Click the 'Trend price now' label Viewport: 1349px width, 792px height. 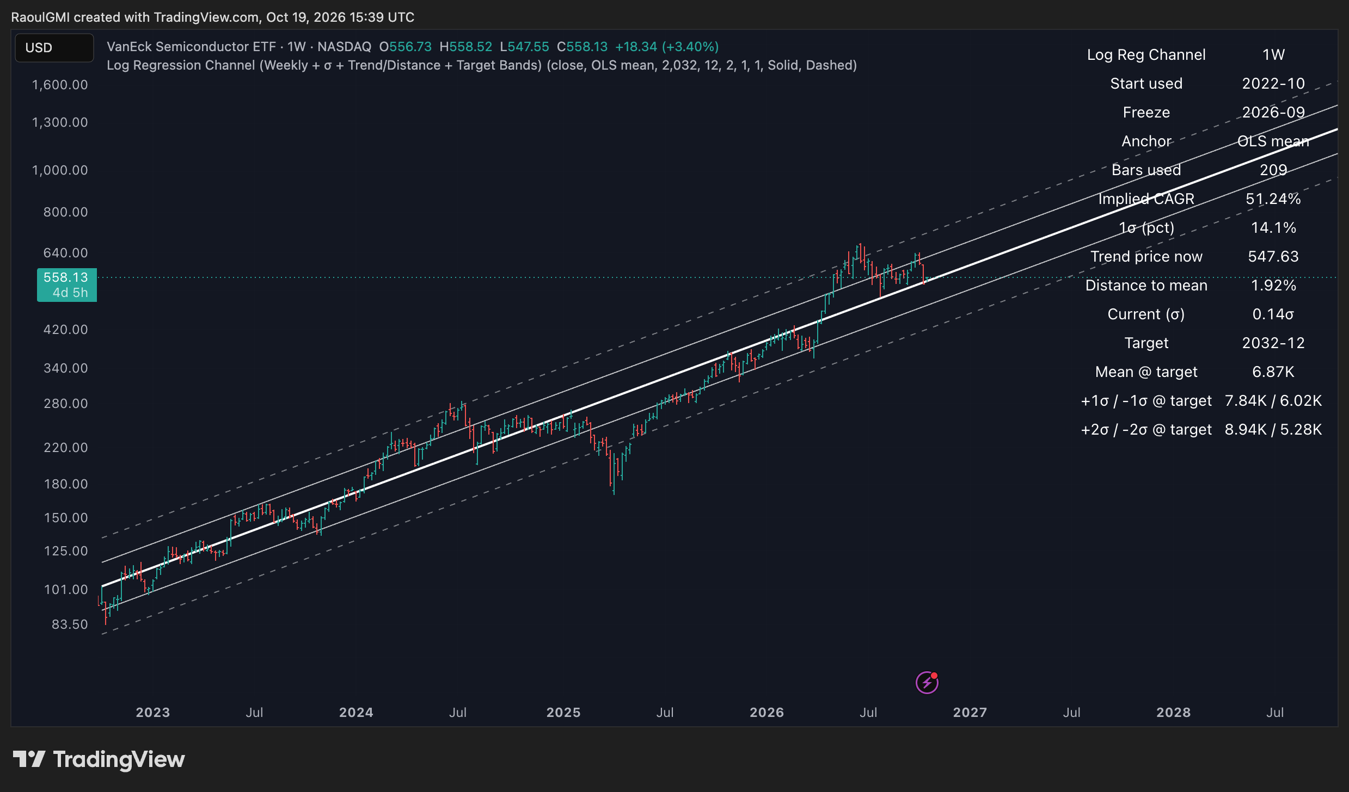1146,256
